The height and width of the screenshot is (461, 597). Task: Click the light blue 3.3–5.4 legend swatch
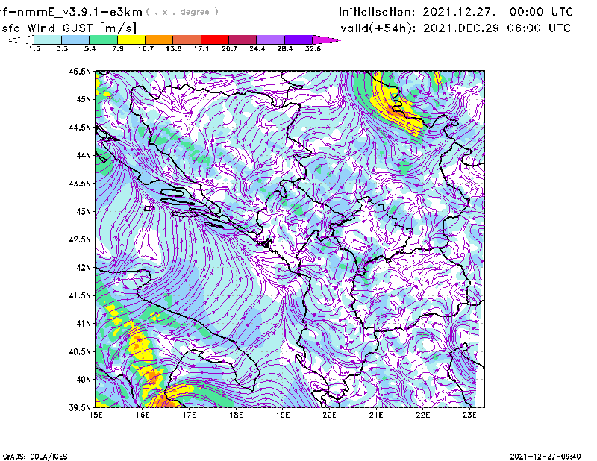coord(75,40)
